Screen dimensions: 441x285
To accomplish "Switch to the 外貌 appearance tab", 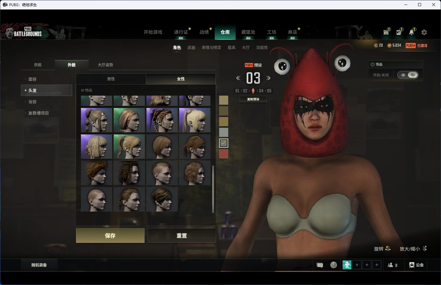I will coord(72,65).
